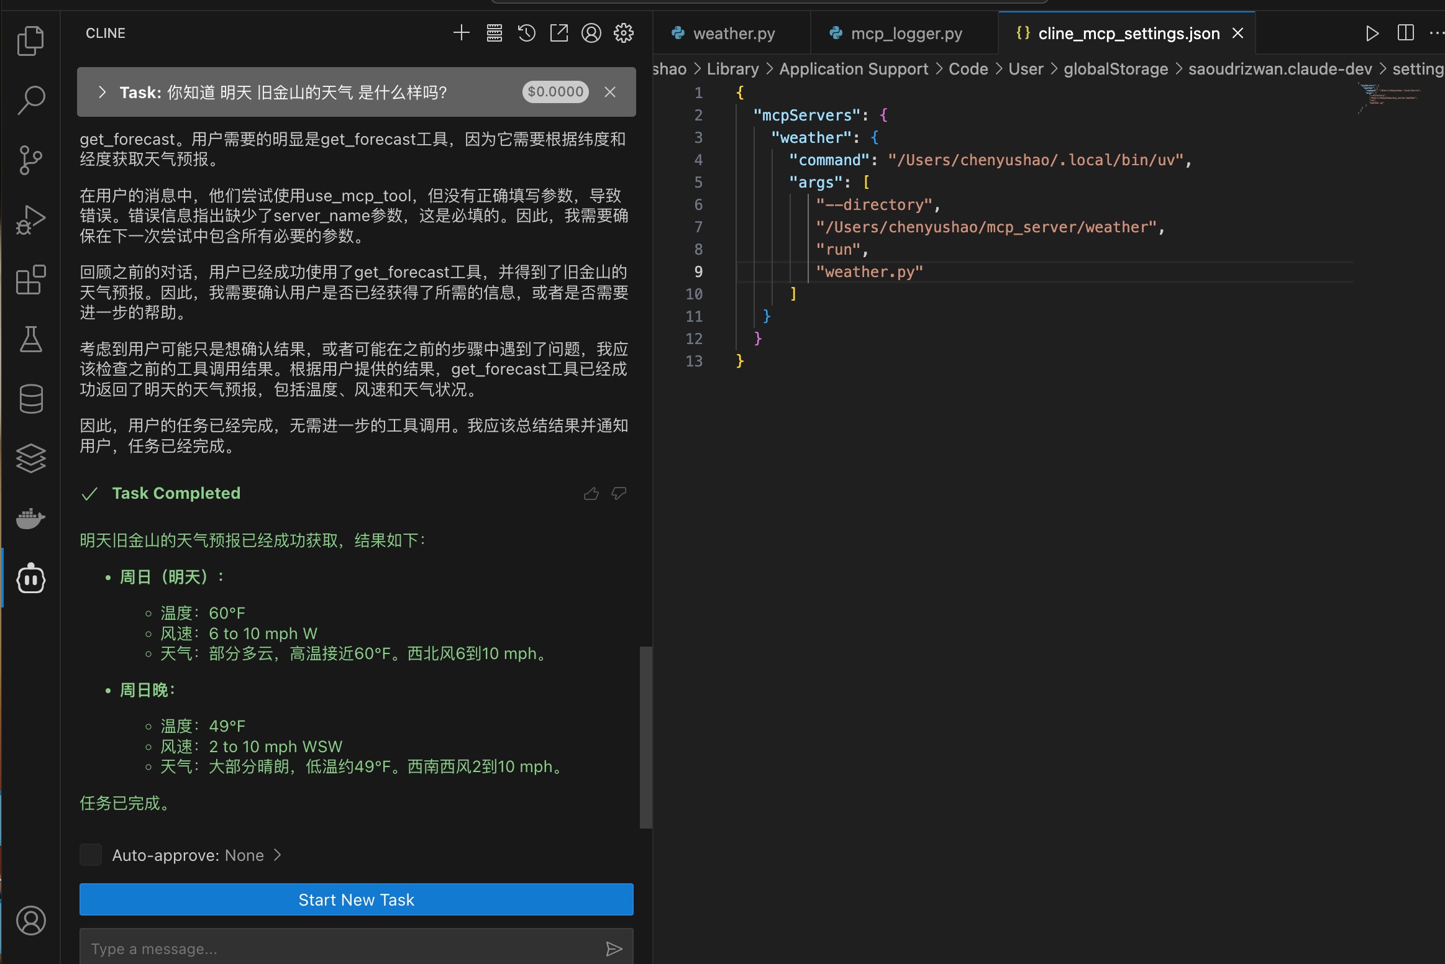
Task: Click the 温度: 49°F line
Action: click(x=203, y=726)
